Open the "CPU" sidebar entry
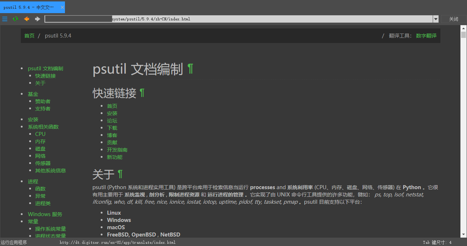The width and height of the screenshot is (467, 246). tap(40, 134)
